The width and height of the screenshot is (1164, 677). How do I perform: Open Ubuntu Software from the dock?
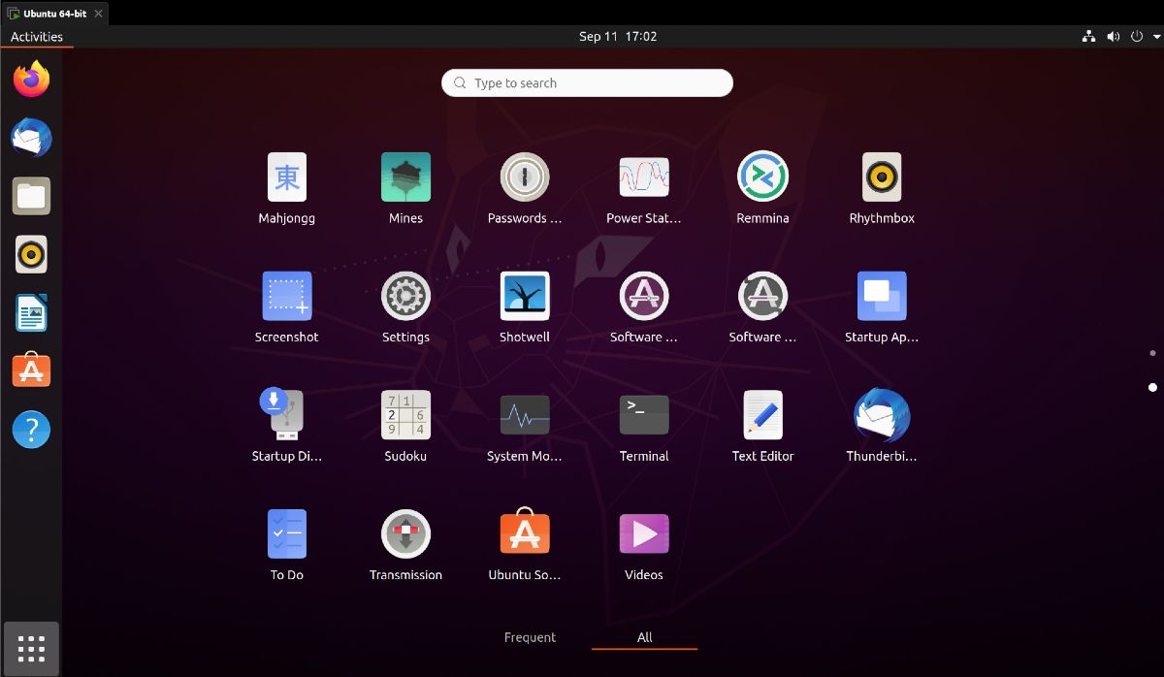[31, 371]
